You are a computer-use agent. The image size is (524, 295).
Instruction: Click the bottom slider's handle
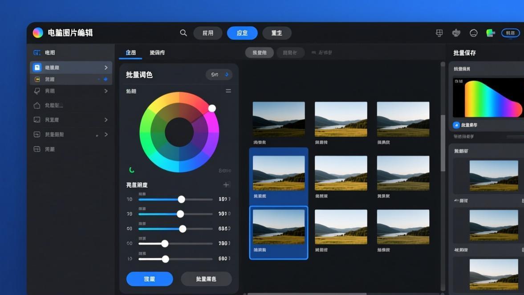point(166,259)
